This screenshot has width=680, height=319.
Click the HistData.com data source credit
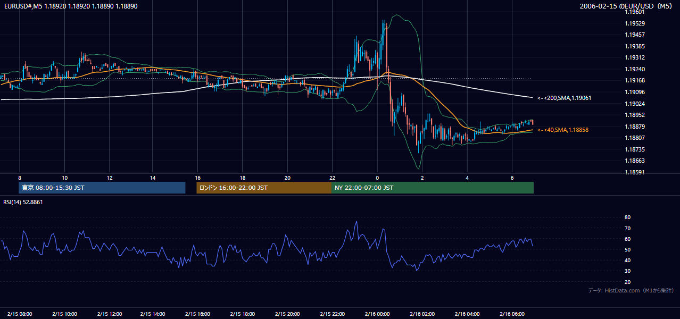631,290
